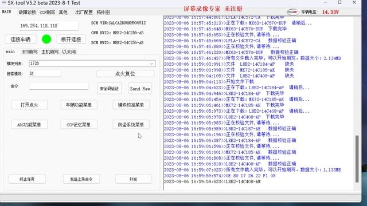Click the GWM HWID text line
The image size is (367, 206).
(x=117, y=33)
